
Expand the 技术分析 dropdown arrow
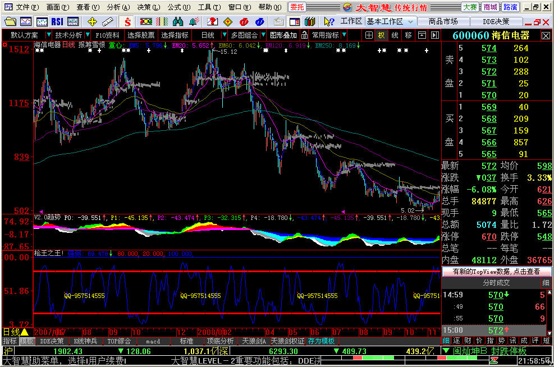(87, 35)
